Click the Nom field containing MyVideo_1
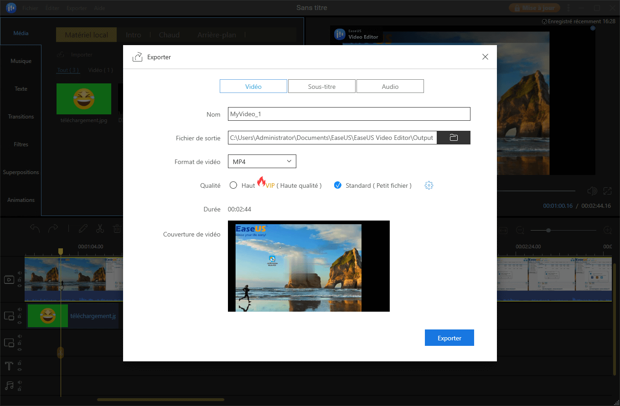Screen dimensions: 620x406 (349, 114)
